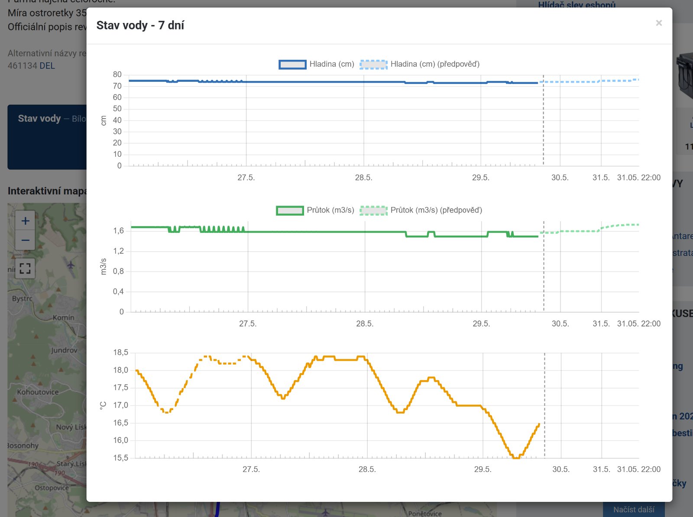The image size is (693, 517).
Task: Toggle the Hladina (cm) legend series
Action: click(316, 64)
